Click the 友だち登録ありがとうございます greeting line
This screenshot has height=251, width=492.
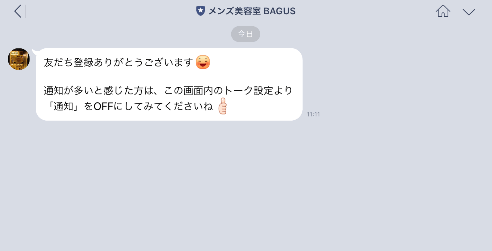click(x=118, y=62)
